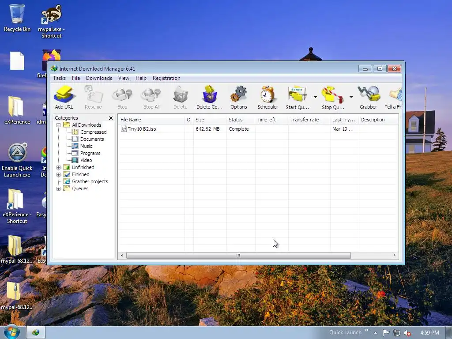Click the Tell a Friend icon
452x339 pixels.
393,98
